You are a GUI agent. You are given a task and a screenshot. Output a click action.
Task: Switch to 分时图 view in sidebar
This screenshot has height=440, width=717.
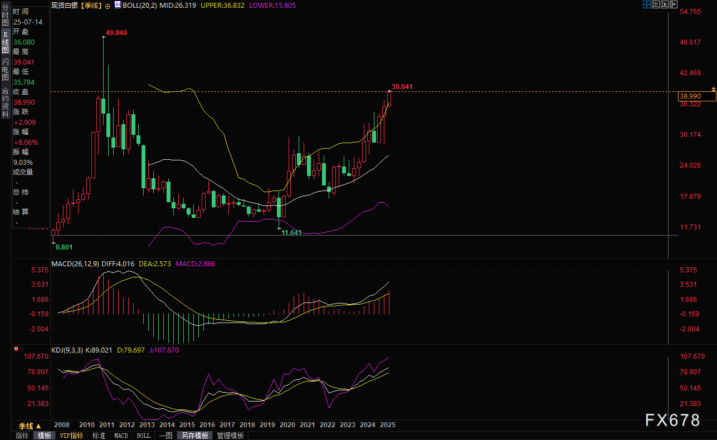click(x=5, y=18)
